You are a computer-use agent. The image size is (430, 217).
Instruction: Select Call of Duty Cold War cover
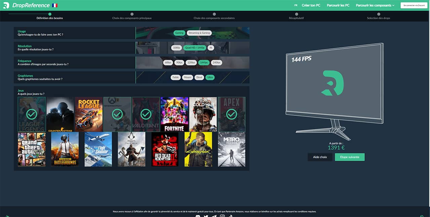[x=203, y=114]
